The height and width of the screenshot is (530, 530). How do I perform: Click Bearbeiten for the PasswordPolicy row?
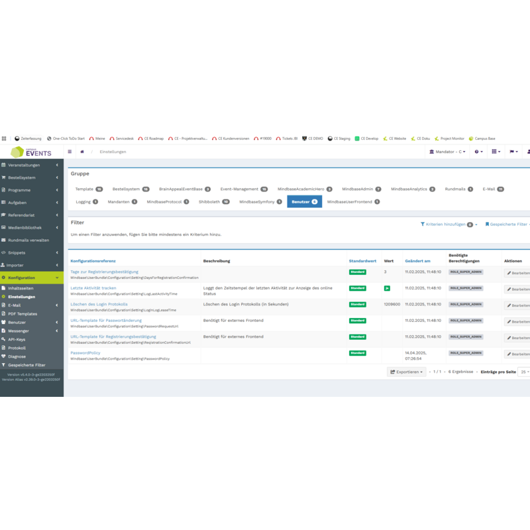(x=517, y=354)
